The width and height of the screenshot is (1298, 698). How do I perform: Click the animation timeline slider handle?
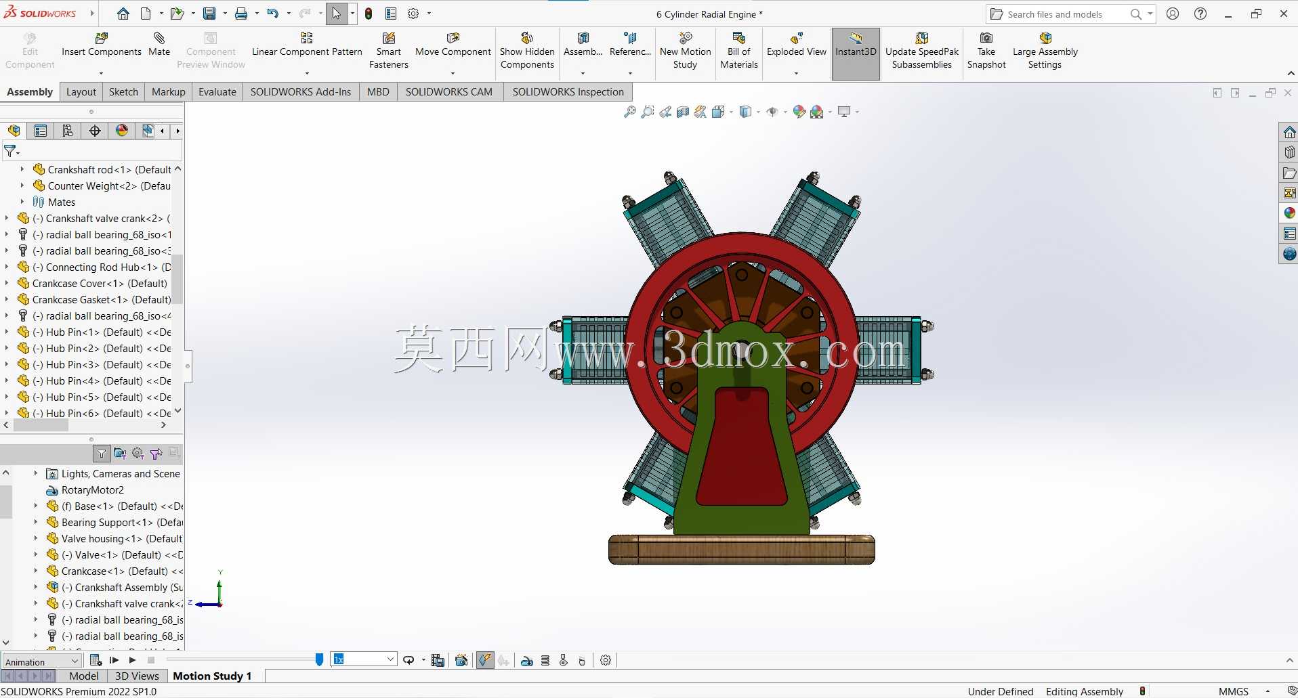pyautogui.click(x=319, y=659)
